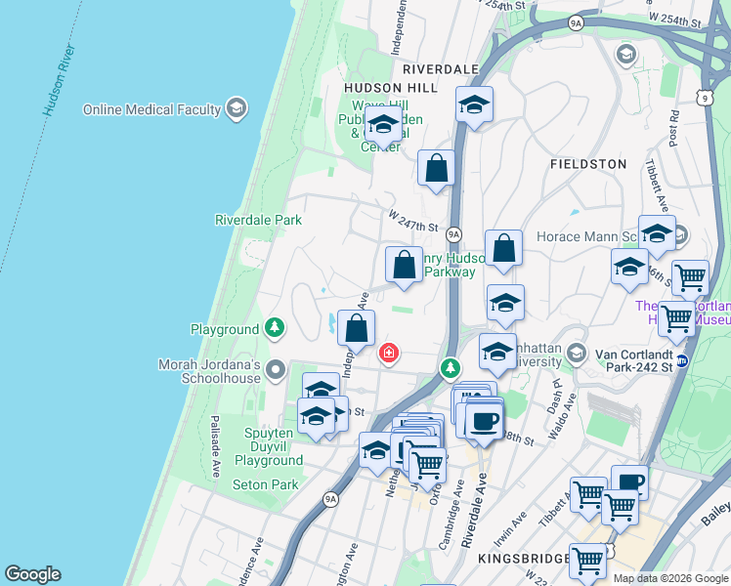Select school marker near Netherland Ave

click(376, 452)
